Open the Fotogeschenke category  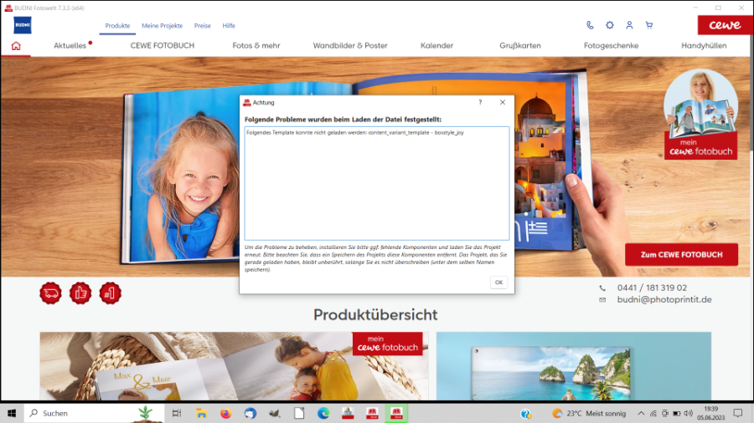pos(612,46)
